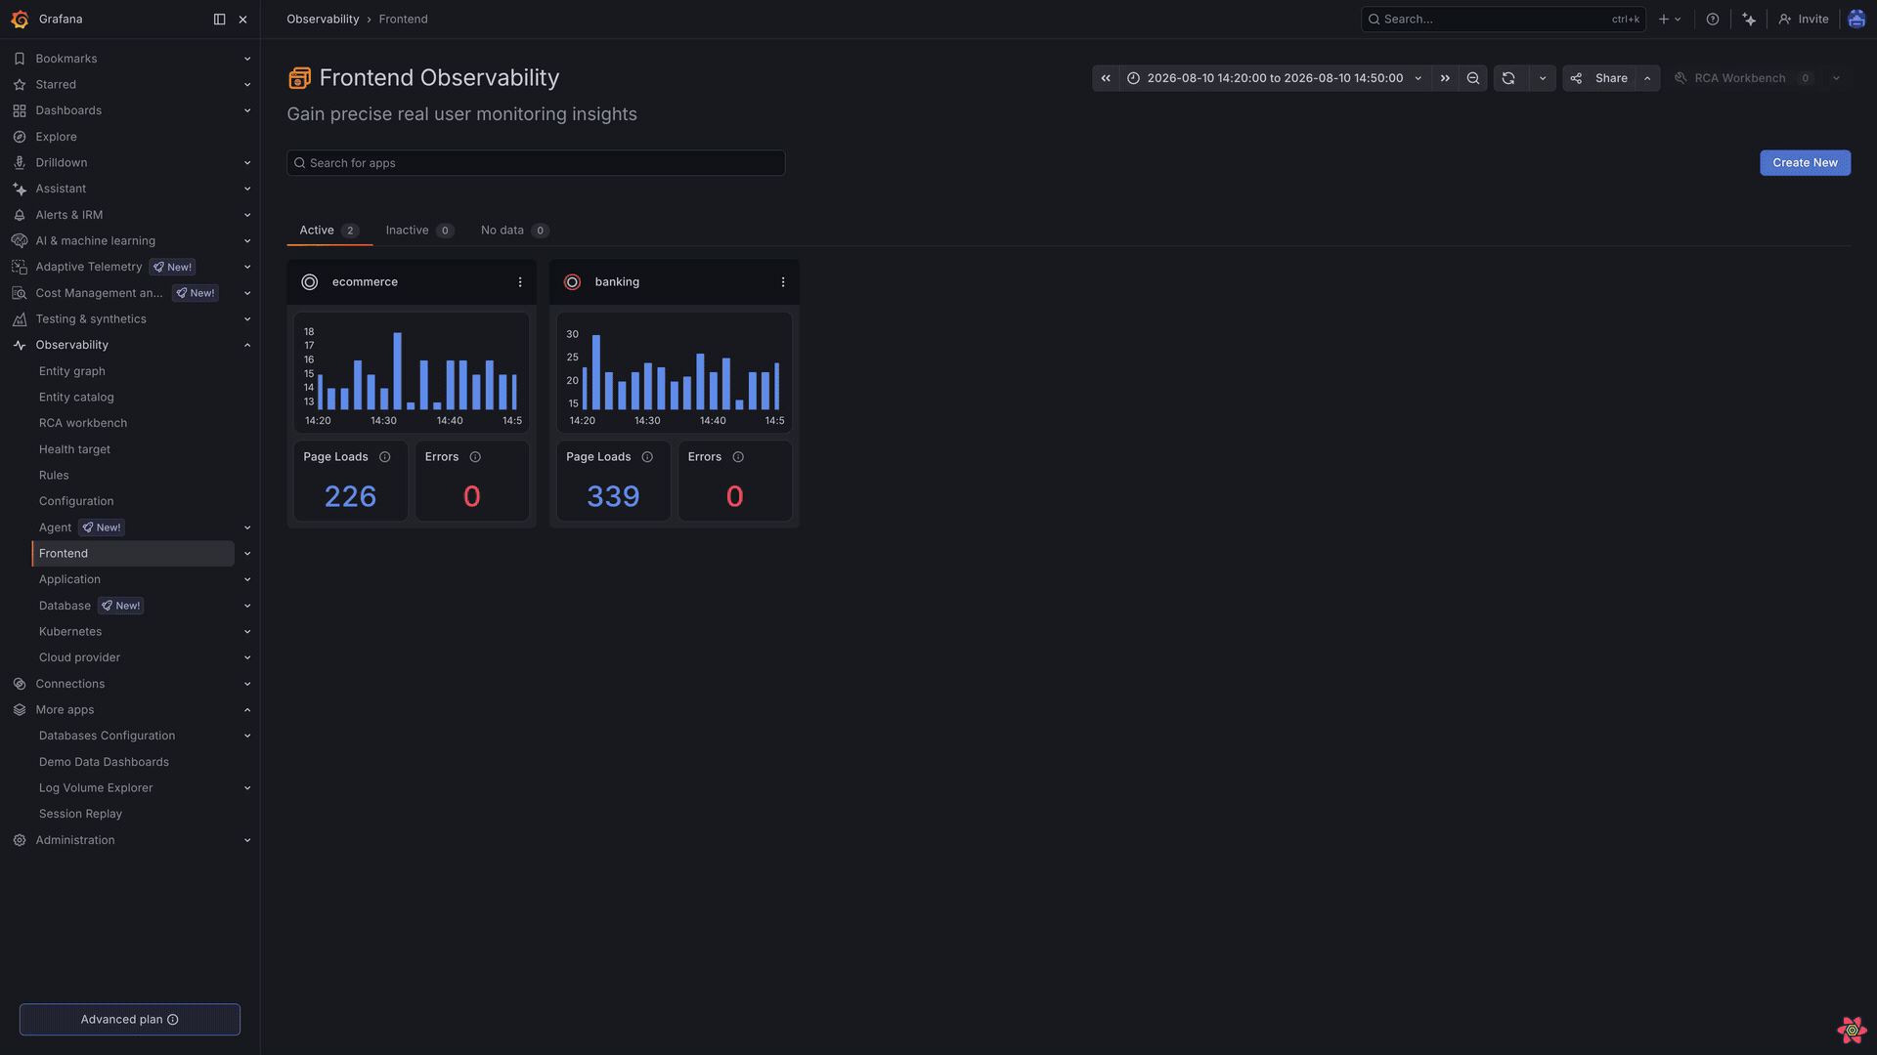
Task: Show Page Loads info for ecommerce
Action: [385, 457]
